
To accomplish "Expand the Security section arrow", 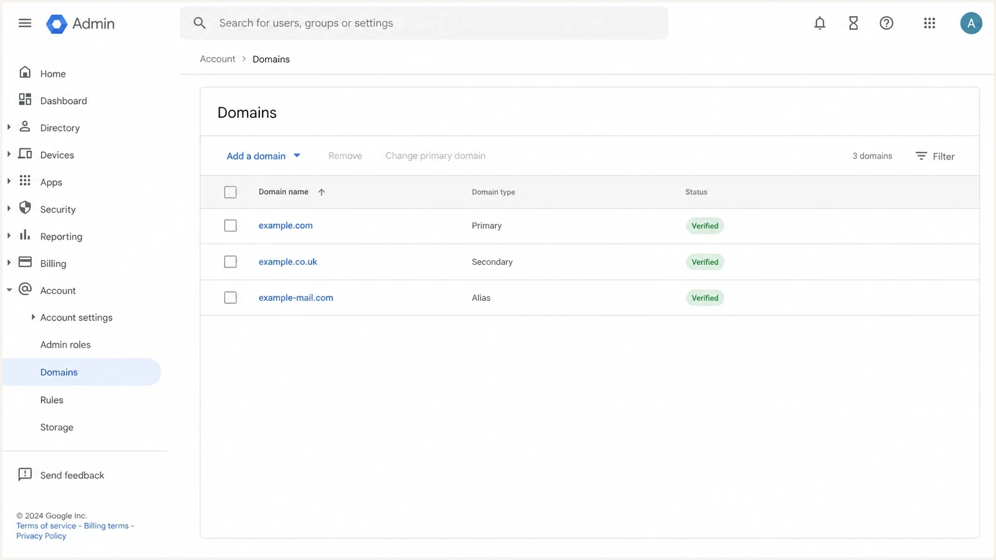I will pos(9,208).
